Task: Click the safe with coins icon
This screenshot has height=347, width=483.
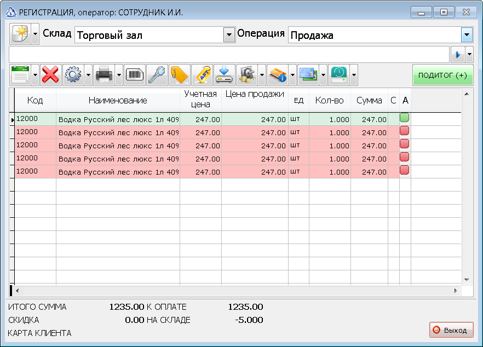Action: (247, 75)
